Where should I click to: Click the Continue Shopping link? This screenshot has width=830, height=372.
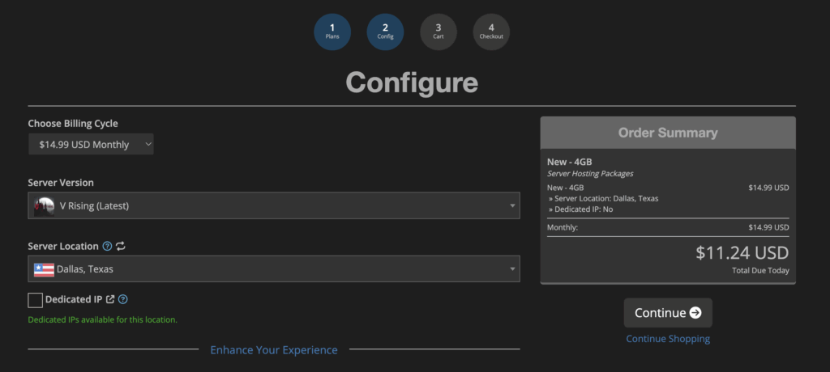(668, 339)
